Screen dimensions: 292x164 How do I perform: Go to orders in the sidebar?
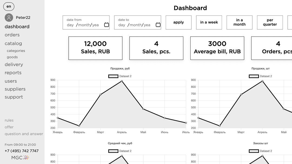[12, 35]
